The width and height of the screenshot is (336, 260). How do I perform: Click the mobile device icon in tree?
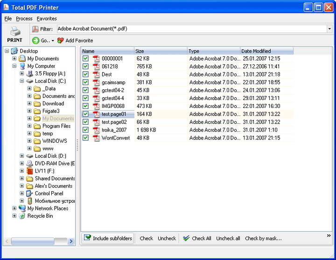coord(30,201)
